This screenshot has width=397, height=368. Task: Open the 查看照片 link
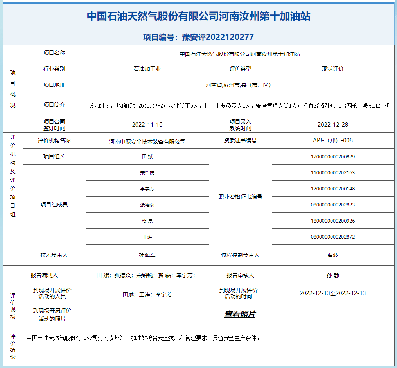240,314
